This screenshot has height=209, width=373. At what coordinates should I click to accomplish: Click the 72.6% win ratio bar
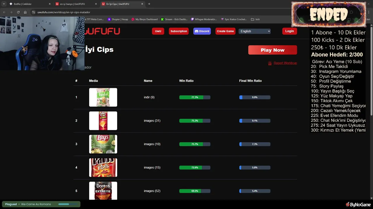pyautogui.click(x=195, y=167)
